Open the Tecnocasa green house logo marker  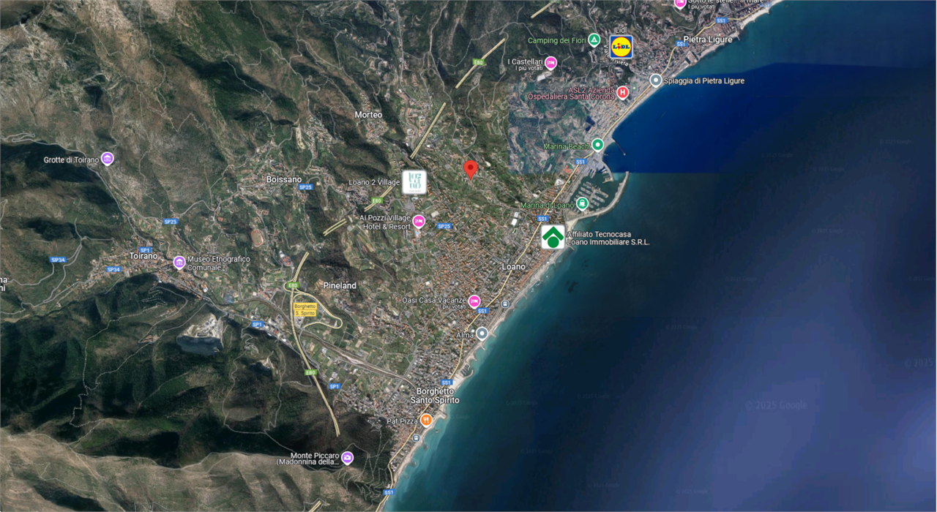click(553, 237)
